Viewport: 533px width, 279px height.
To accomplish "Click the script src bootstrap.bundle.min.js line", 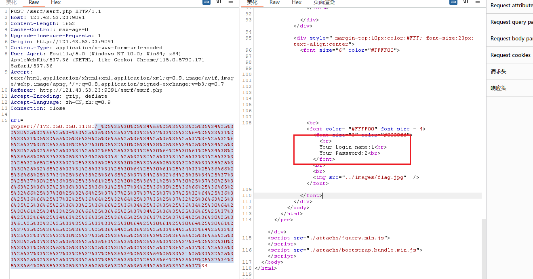I will [345, 250].
